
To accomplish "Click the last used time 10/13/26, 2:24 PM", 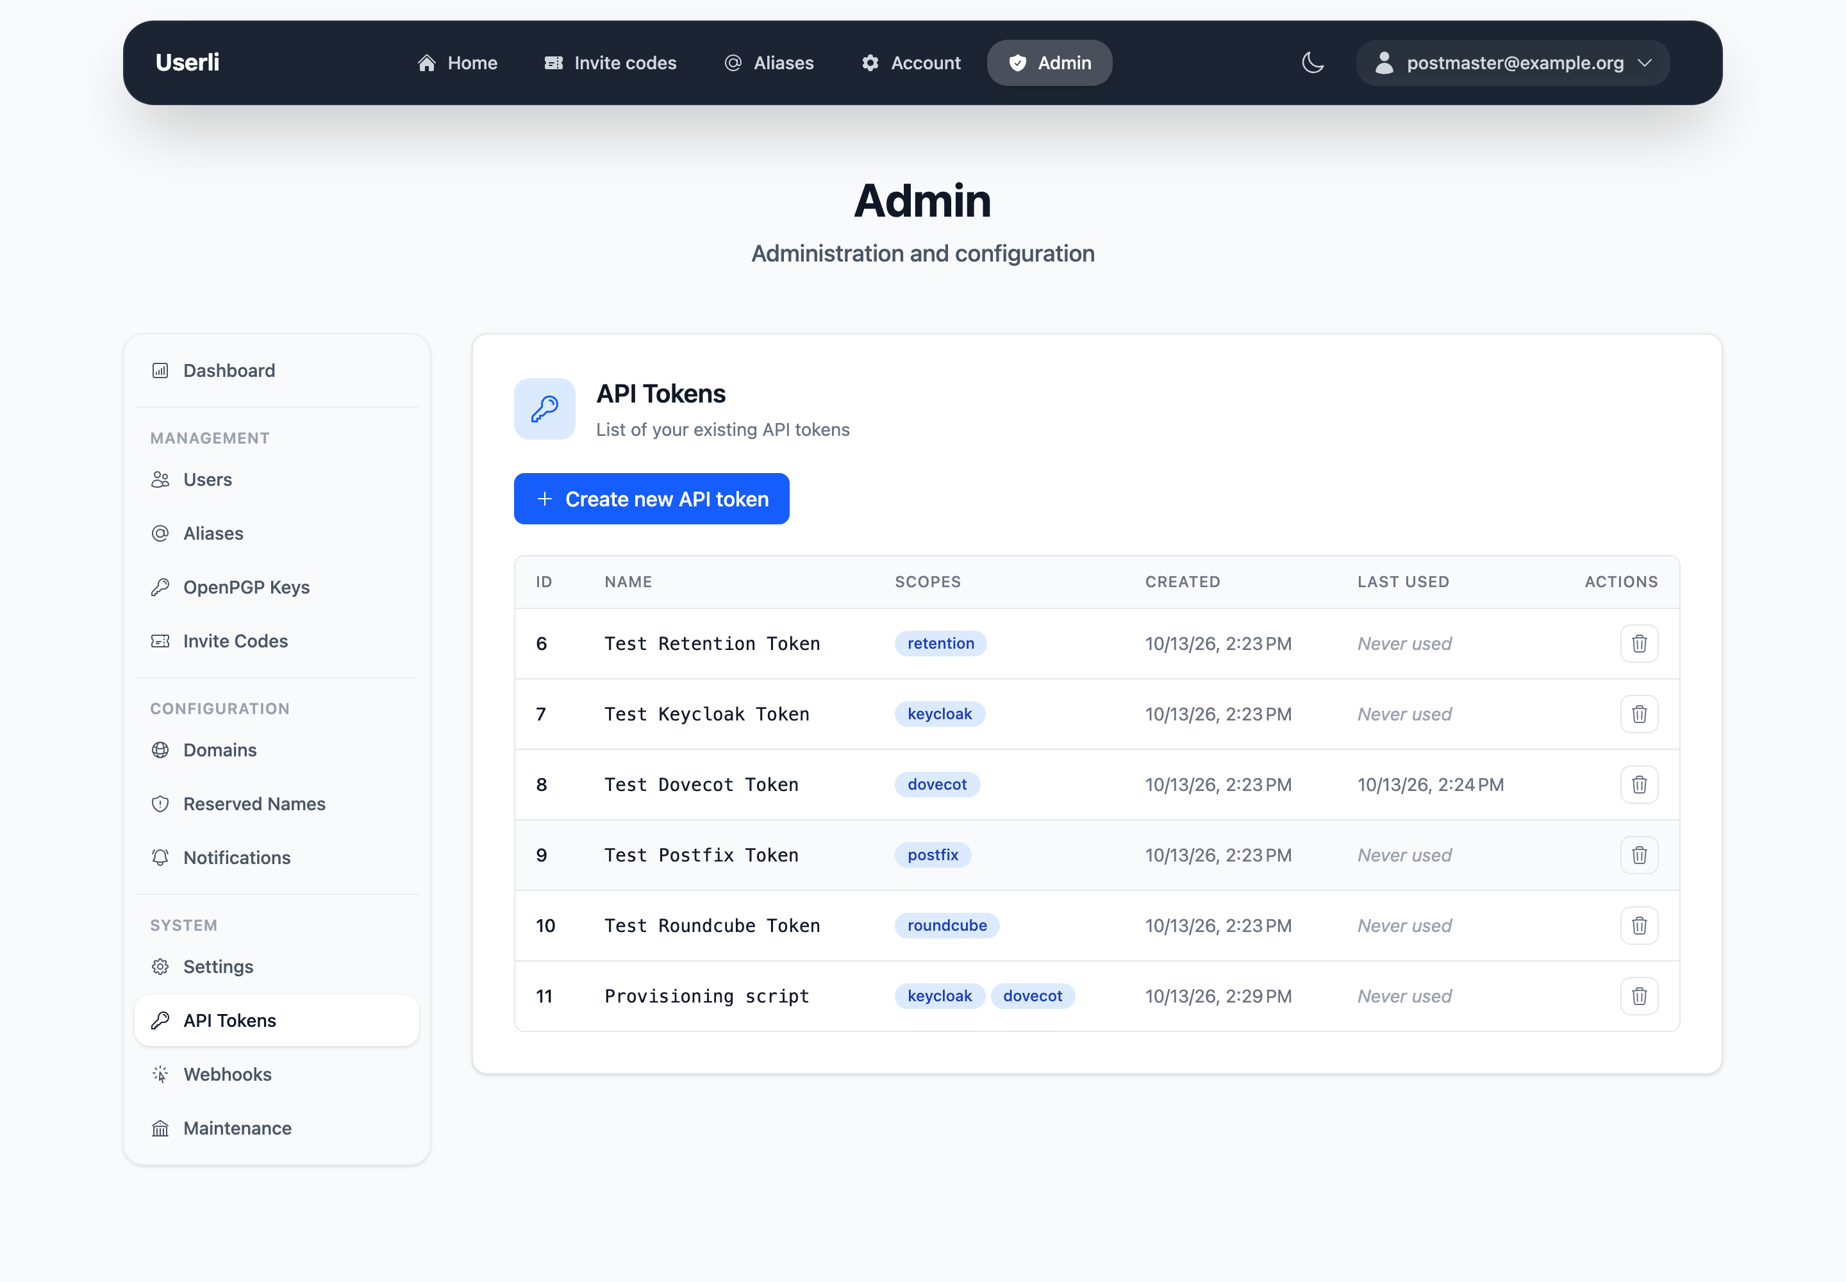I will coord(1431,785).
